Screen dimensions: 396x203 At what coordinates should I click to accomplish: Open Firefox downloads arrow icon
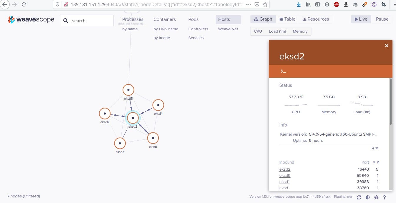click(x=298, y=4)
